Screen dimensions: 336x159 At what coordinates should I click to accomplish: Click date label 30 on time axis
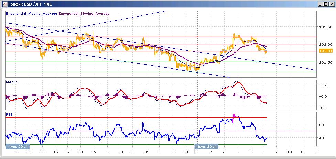(x=186, y=152)
